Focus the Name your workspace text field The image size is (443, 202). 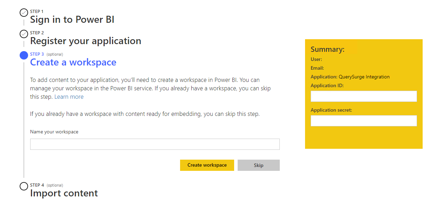155,144
